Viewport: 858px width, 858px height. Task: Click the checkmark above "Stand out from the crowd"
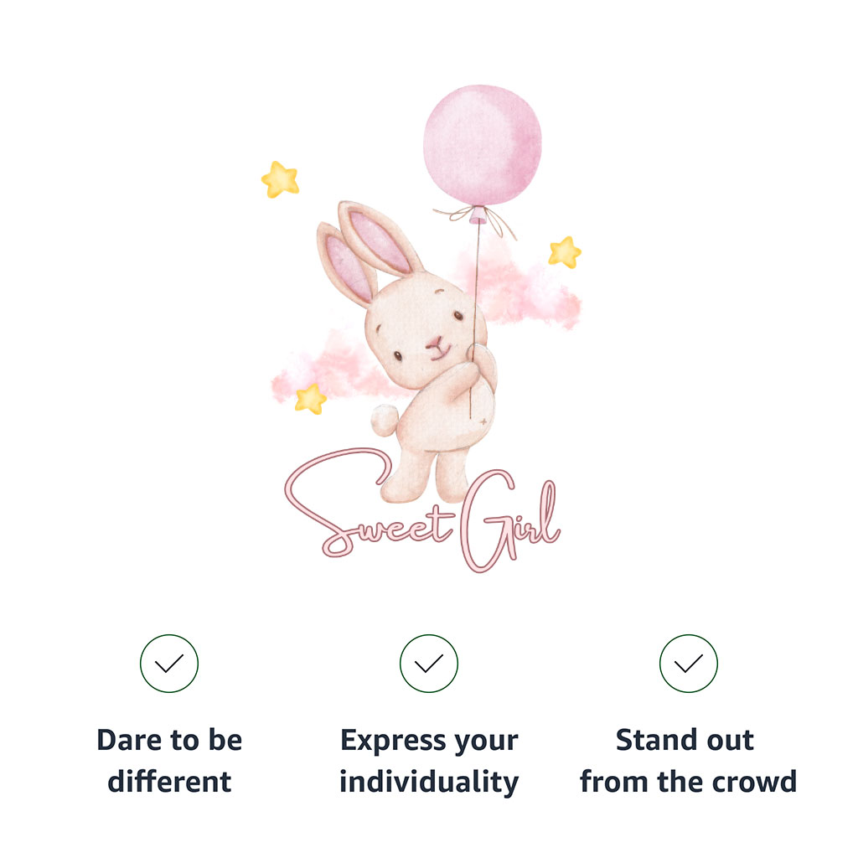(689, 664)
